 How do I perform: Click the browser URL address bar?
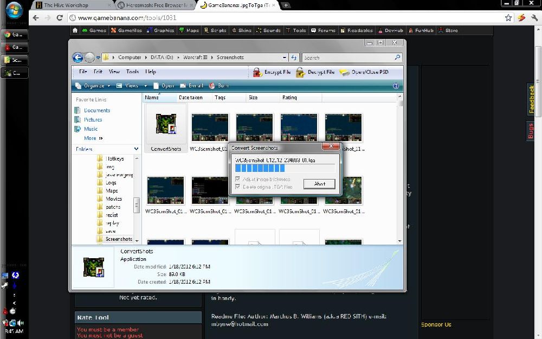click(x=286, y=18)
